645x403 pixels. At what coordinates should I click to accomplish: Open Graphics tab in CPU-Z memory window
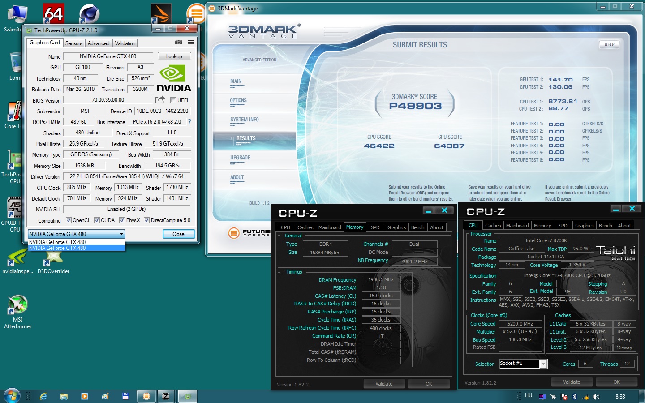click(x=396, y=227)
